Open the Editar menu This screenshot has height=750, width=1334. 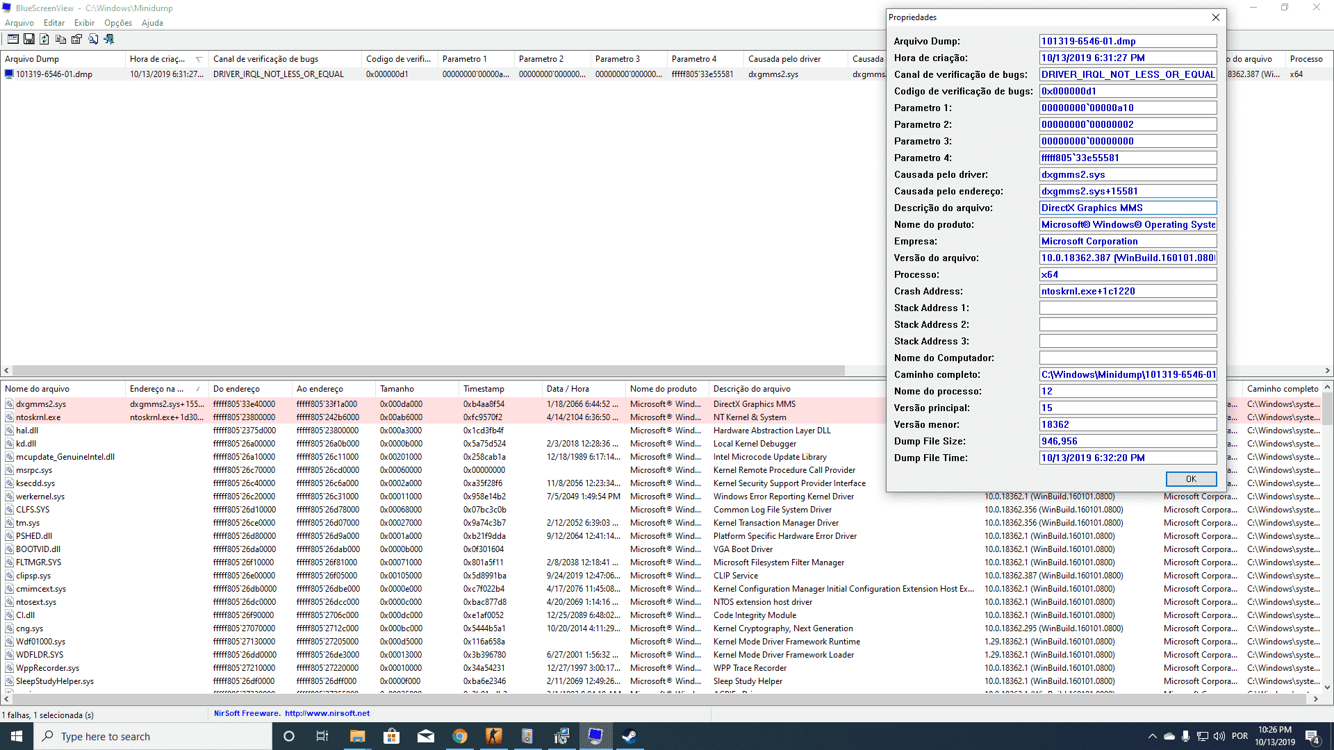coord(54,23)
